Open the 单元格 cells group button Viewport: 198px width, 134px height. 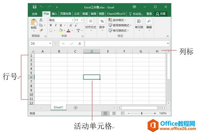(x=139, y=25)
